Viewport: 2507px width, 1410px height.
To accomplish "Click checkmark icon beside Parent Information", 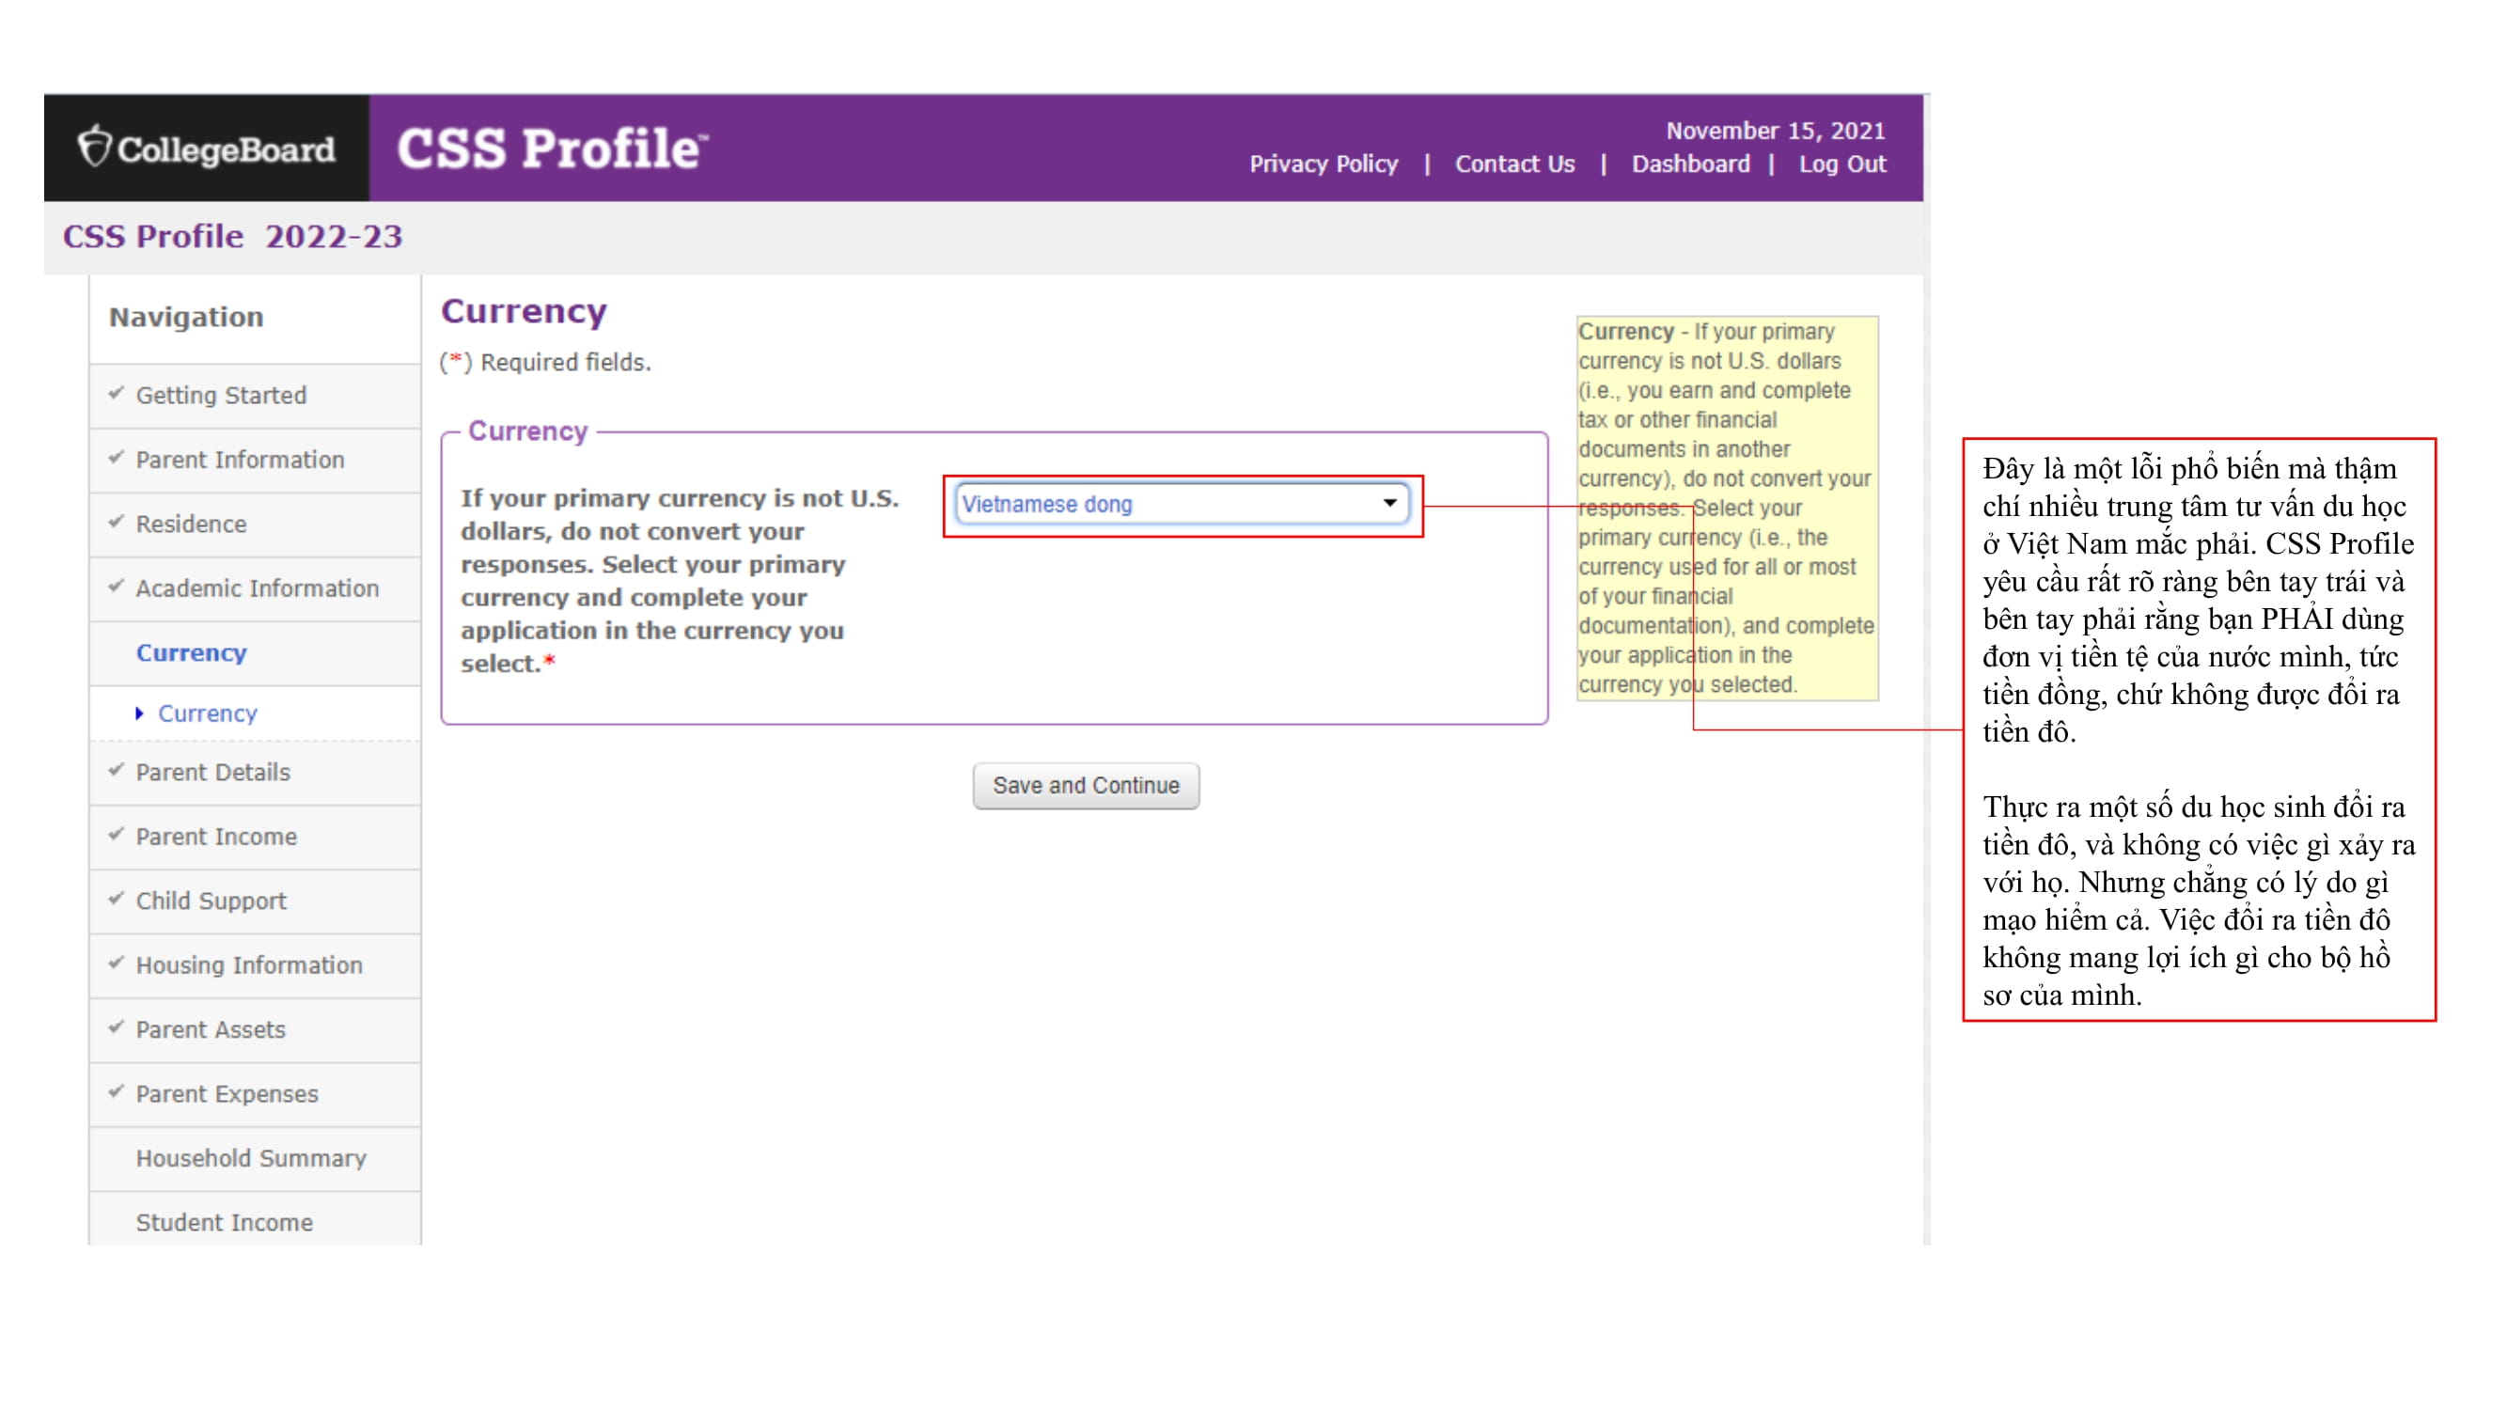I will click(x=117, y=459).
